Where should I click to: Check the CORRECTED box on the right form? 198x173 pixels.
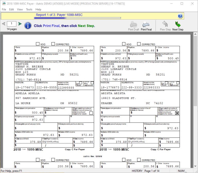139,44
